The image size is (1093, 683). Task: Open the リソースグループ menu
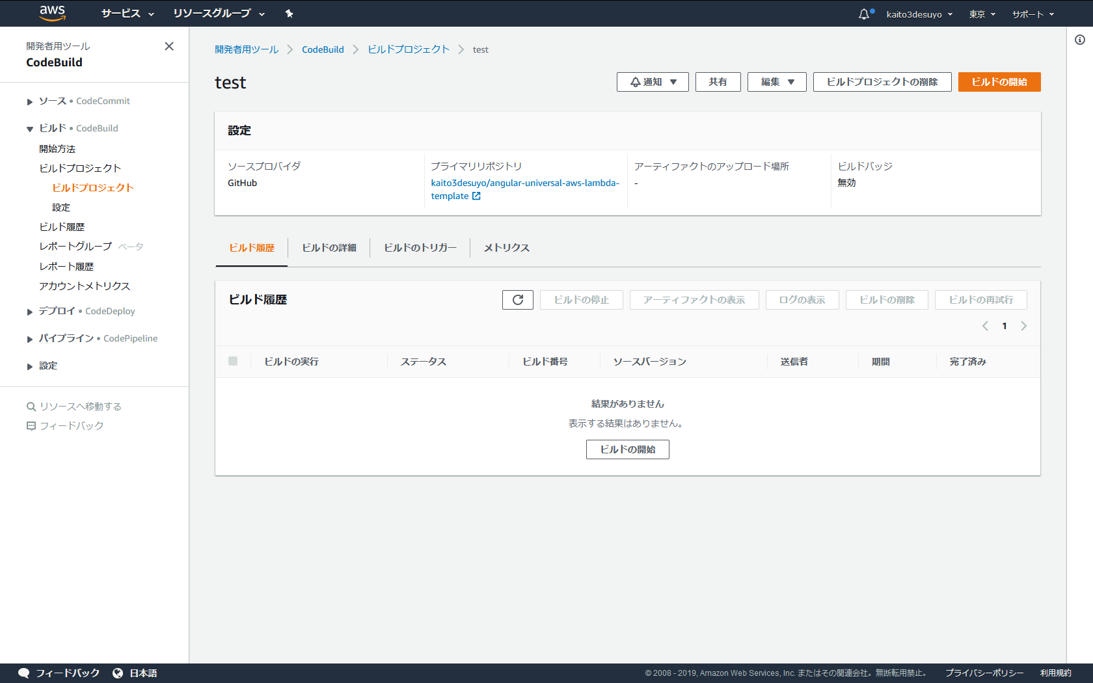[x=219, y=14]
